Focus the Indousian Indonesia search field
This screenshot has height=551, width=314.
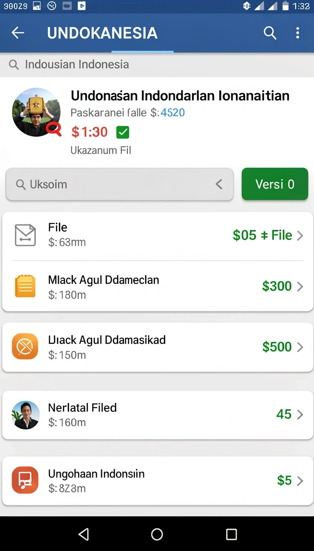click(x=157, y=64)
